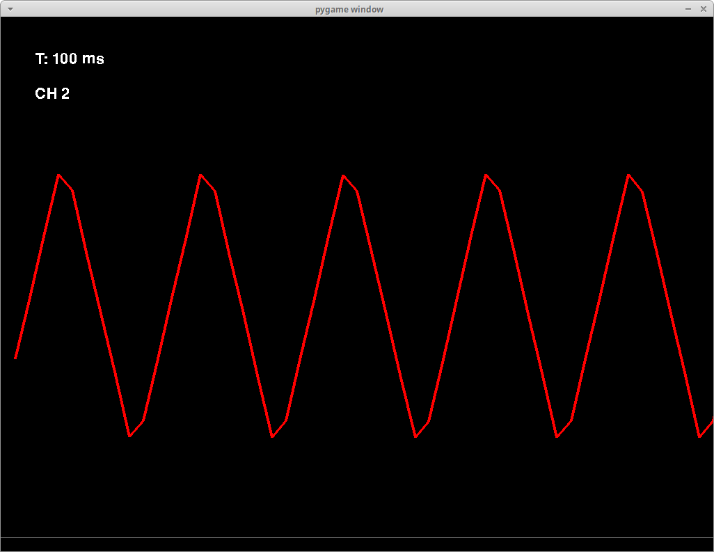This screenshot has height=552, width=714.
Task: Click the third waveform peak
Action: 343,175
